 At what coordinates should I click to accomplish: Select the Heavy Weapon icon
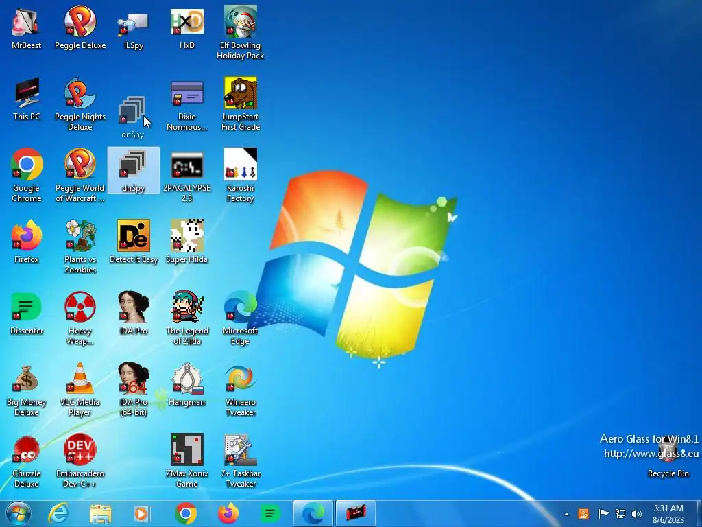point(80,318)
